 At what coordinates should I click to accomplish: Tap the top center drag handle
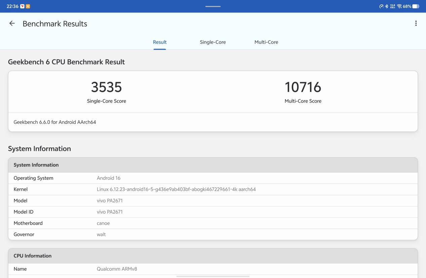click(213, 6)
